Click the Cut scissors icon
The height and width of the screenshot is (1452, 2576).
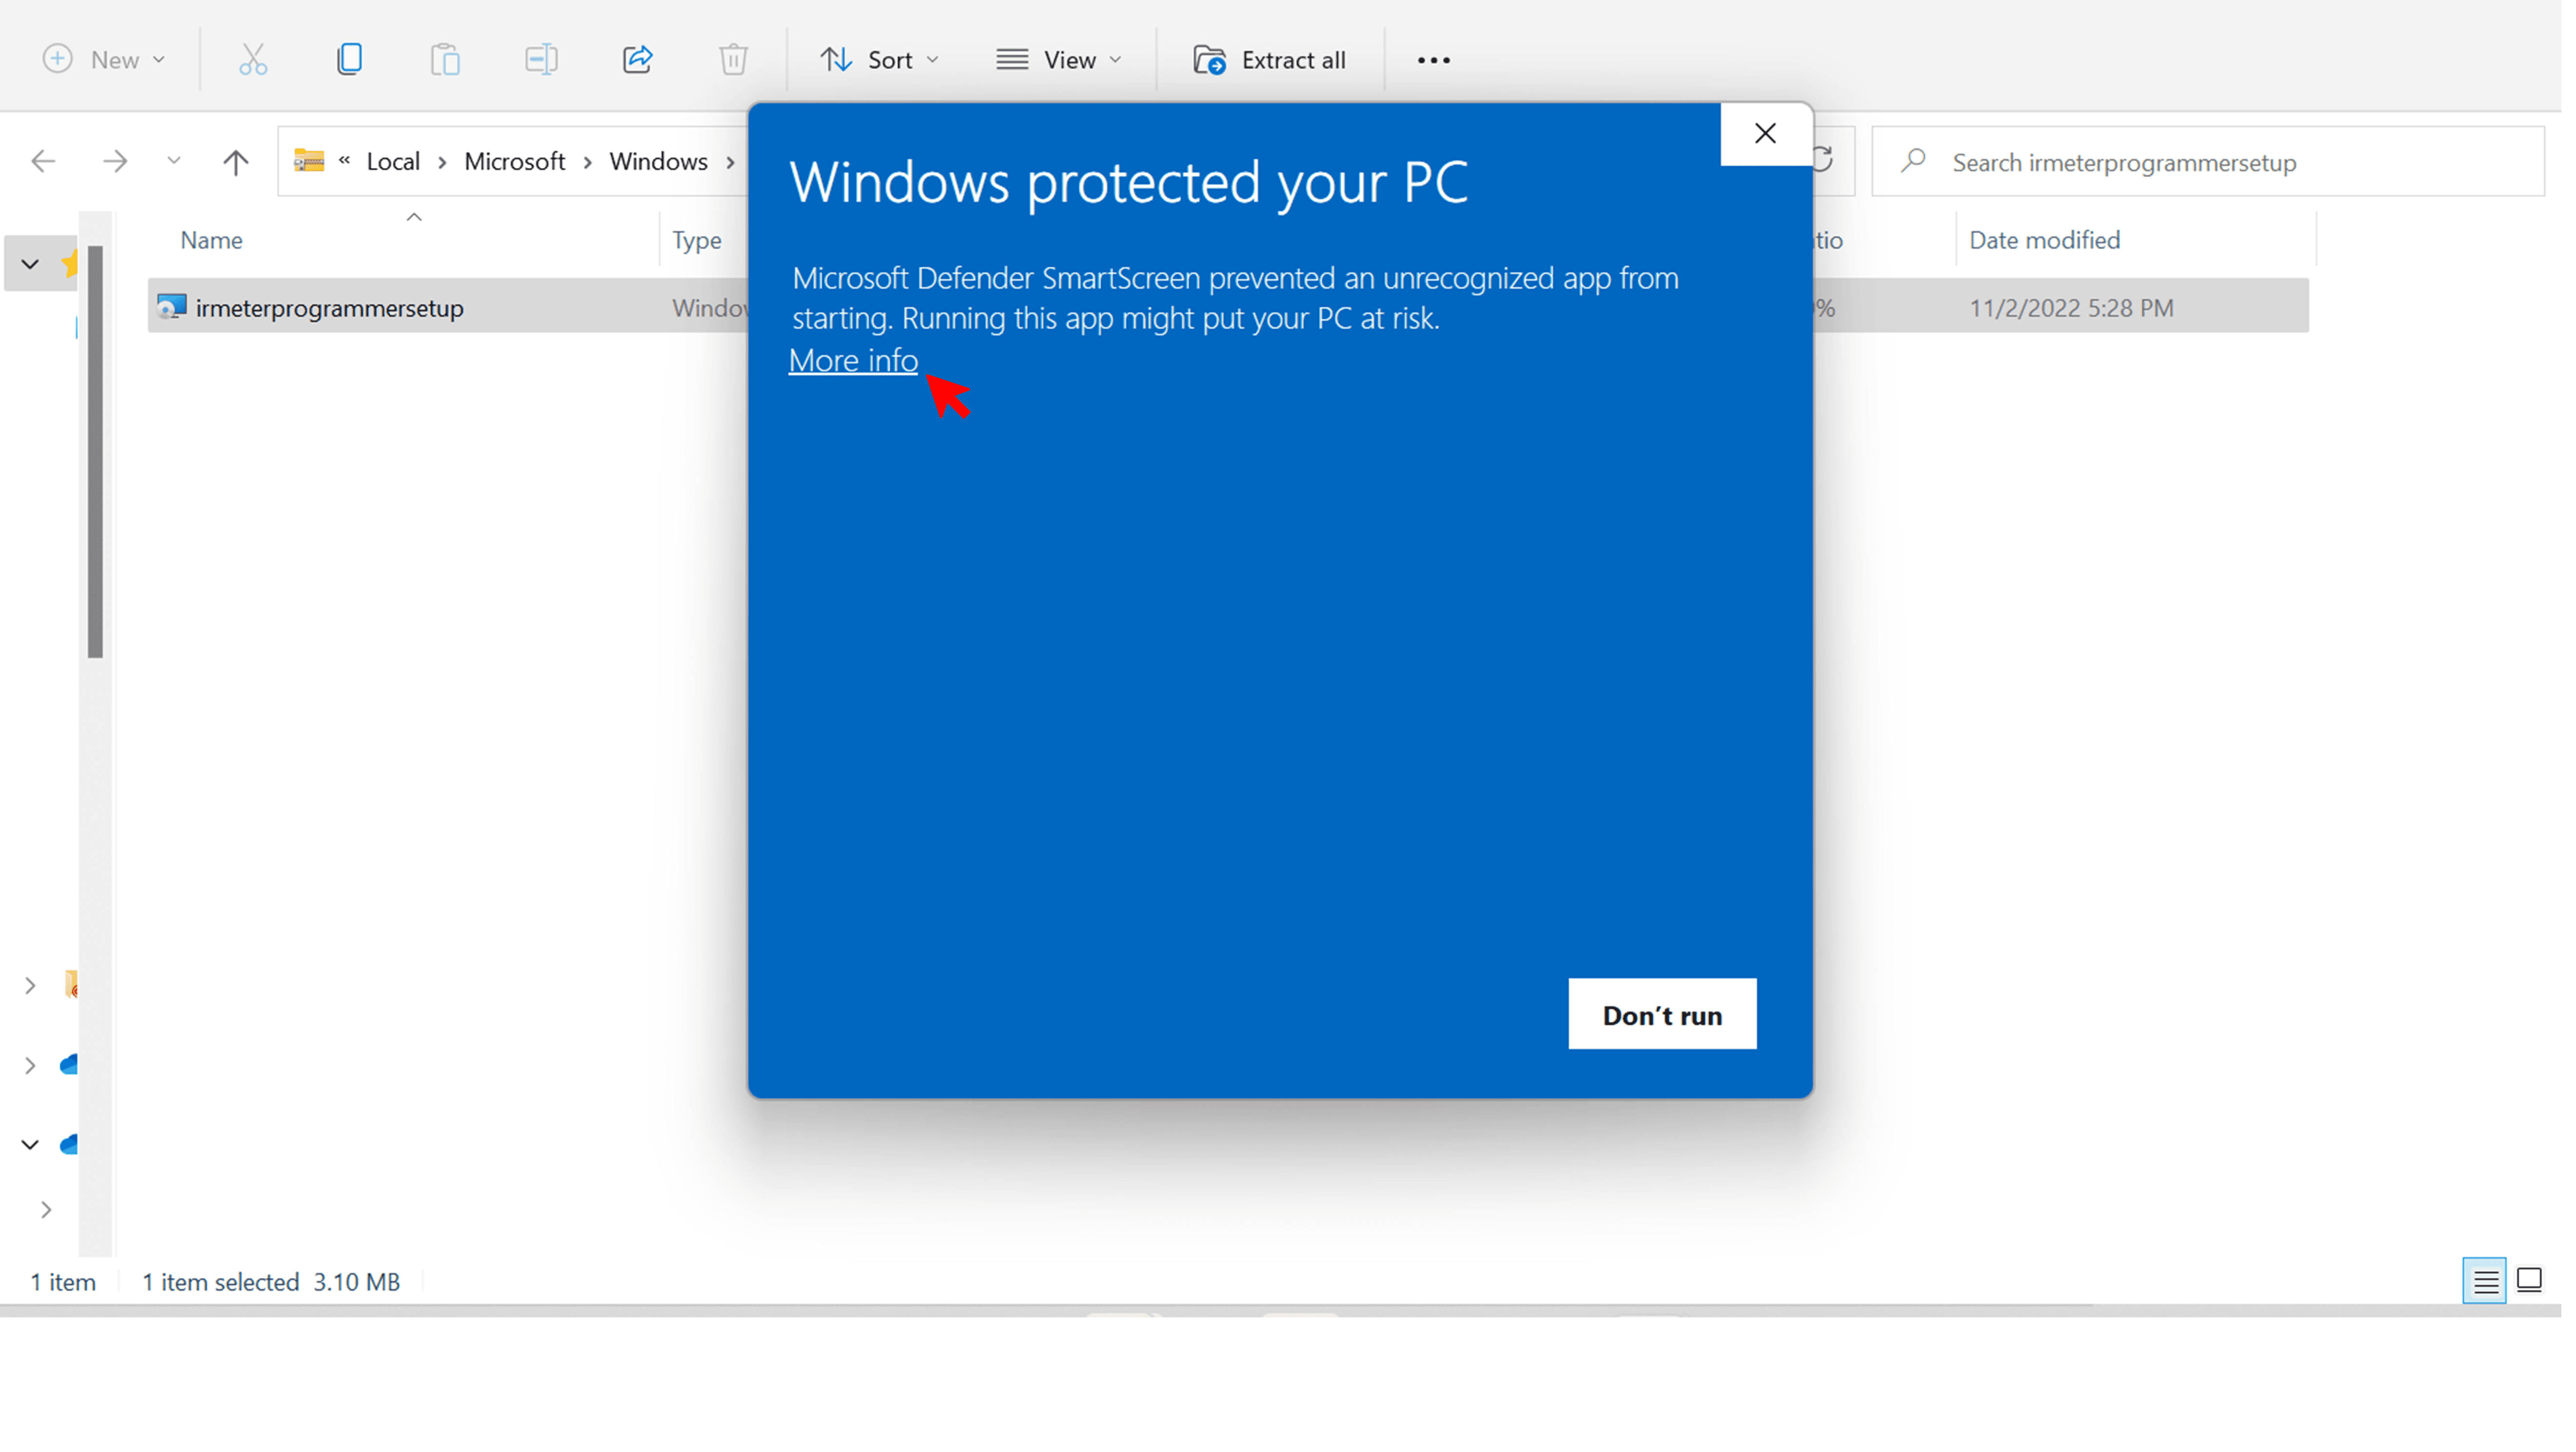(254, 60)
